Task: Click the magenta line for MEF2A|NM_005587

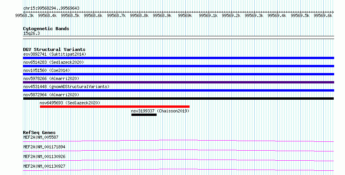Action: [x=178, y=141]
